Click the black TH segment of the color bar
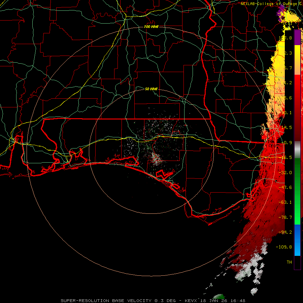303x303 pixels. pyautogui.click(x=297, y=262)
